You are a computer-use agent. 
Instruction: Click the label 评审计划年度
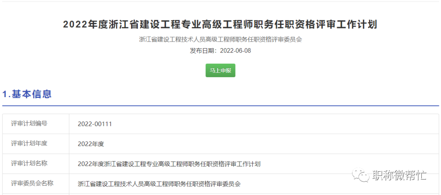29,144
